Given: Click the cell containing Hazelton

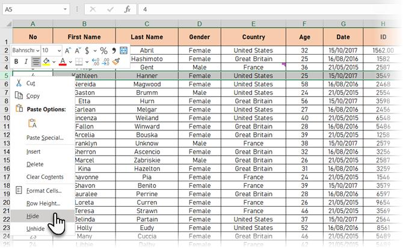Looking at the screenshot, I should [147, 169].
